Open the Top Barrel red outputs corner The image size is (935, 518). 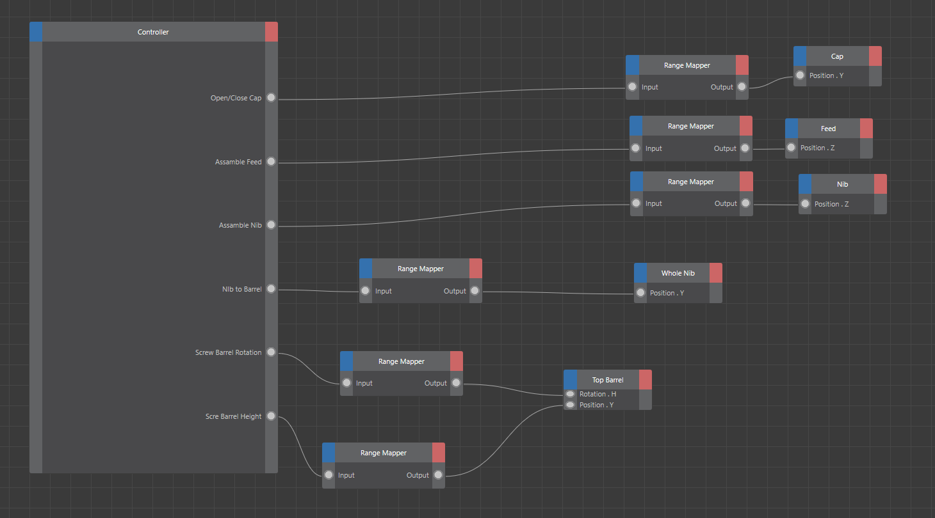click(646, 380)
